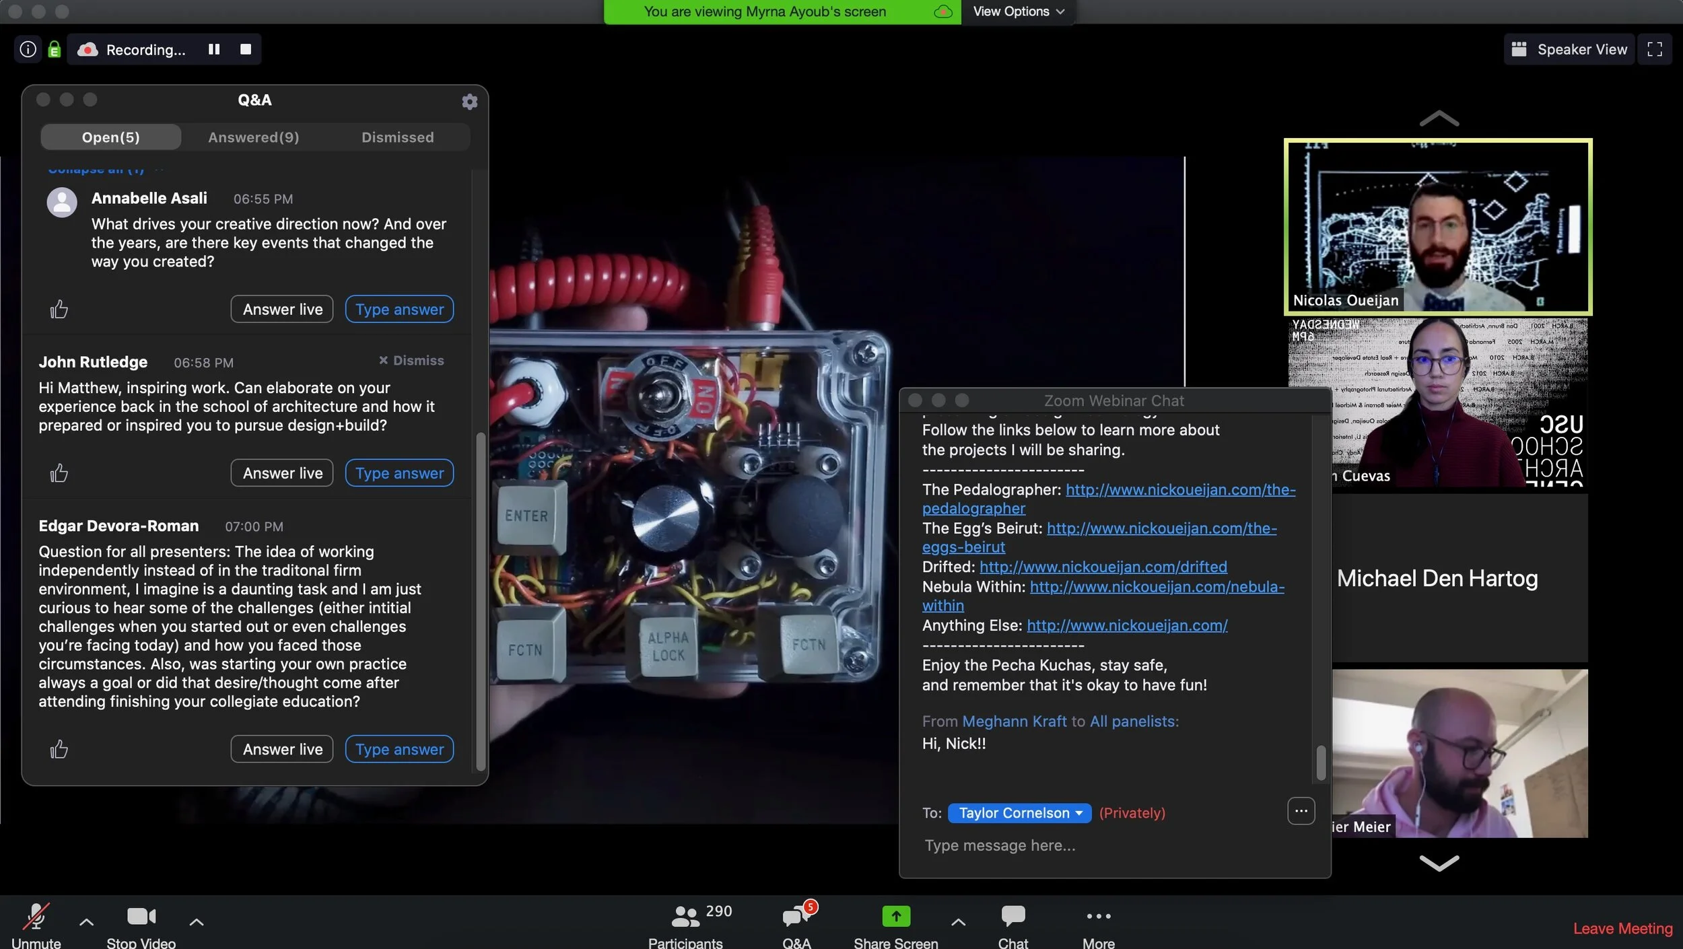
Task: Stop the video camera
Action: click(141, 925)
